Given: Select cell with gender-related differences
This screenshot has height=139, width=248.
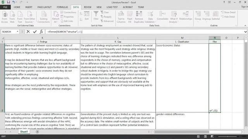Looking at the screenshot, I should [x=182, y=121].
